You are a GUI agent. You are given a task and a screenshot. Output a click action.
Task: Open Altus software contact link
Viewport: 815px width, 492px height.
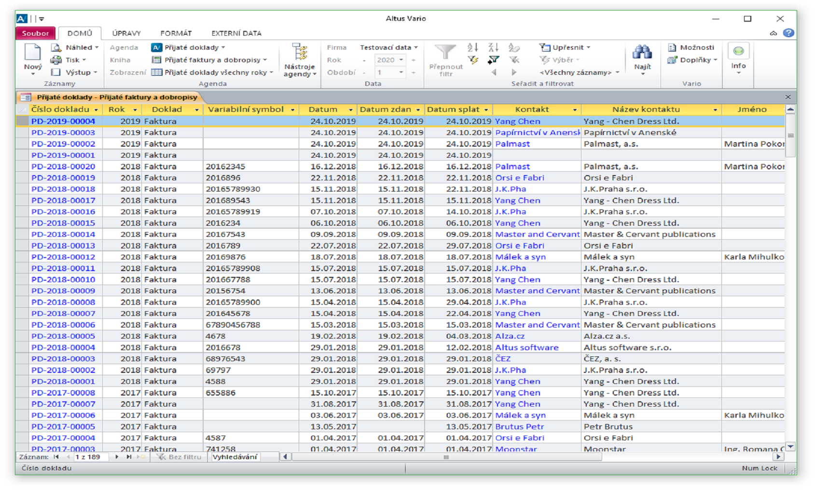click(x=527, y=347)
